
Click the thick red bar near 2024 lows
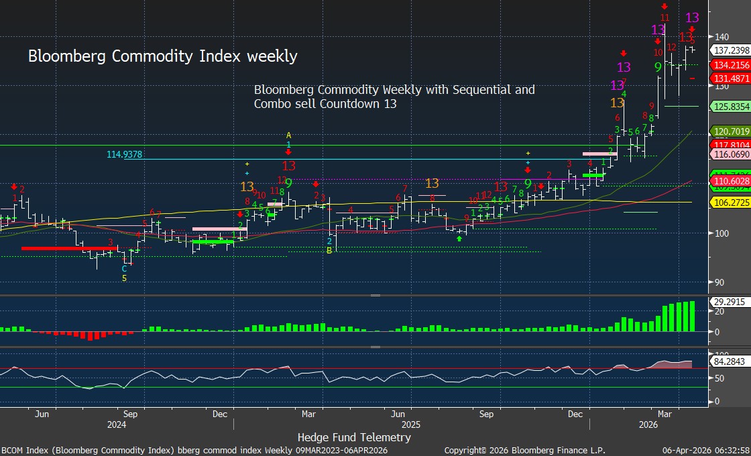click(69, 248)
